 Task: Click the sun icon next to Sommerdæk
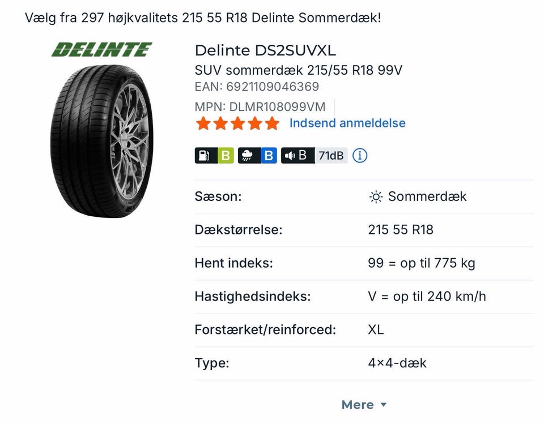(x=375, y=196)
